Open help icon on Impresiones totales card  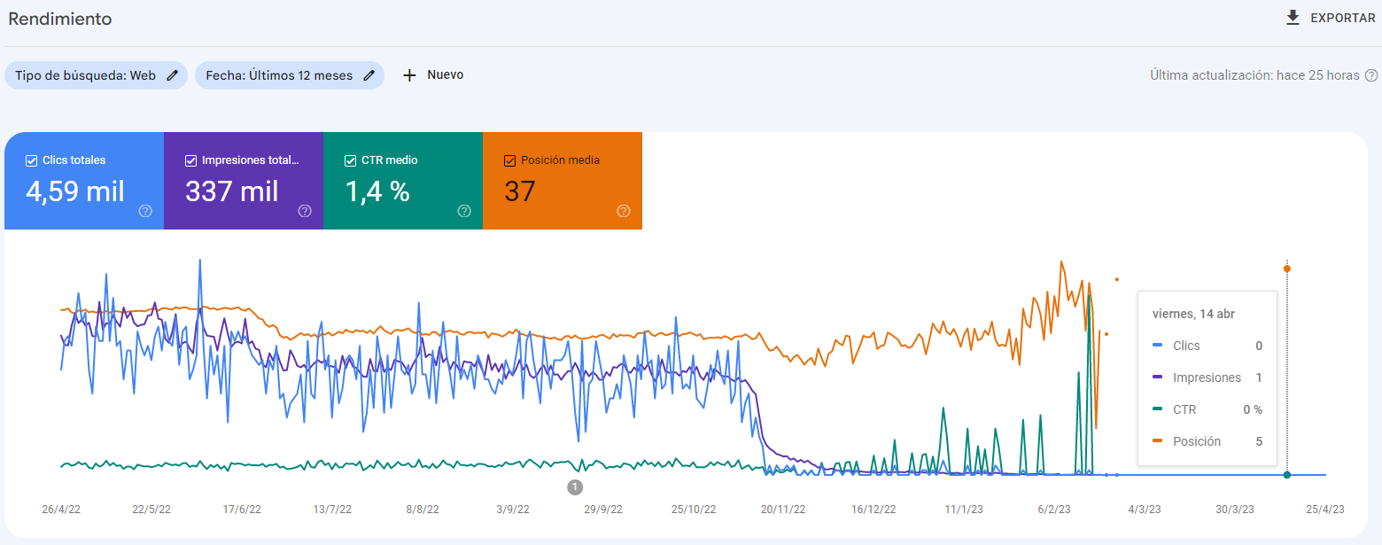(x=305, y=211)
